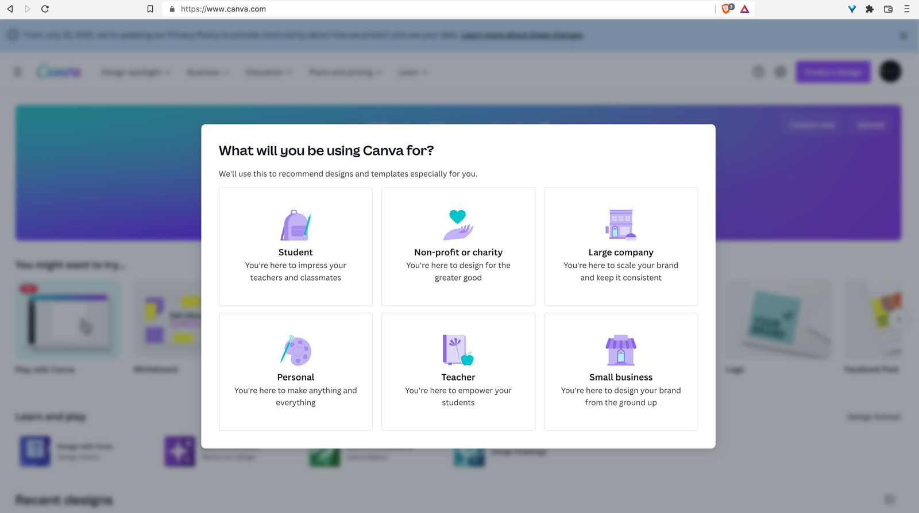
Task: Select the "Small business" title
Action: [x=621, y=378]
